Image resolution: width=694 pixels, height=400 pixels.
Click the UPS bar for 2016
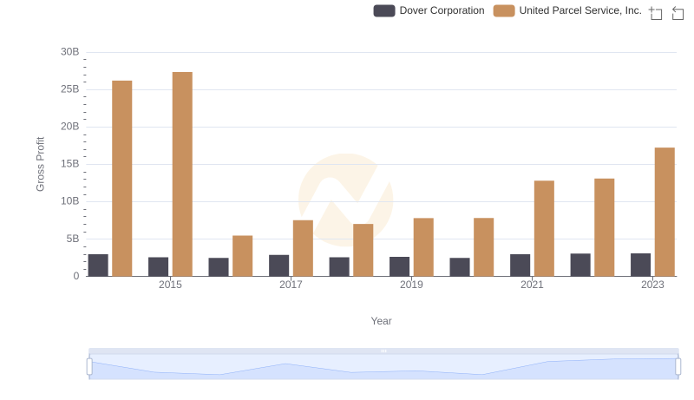243,256
